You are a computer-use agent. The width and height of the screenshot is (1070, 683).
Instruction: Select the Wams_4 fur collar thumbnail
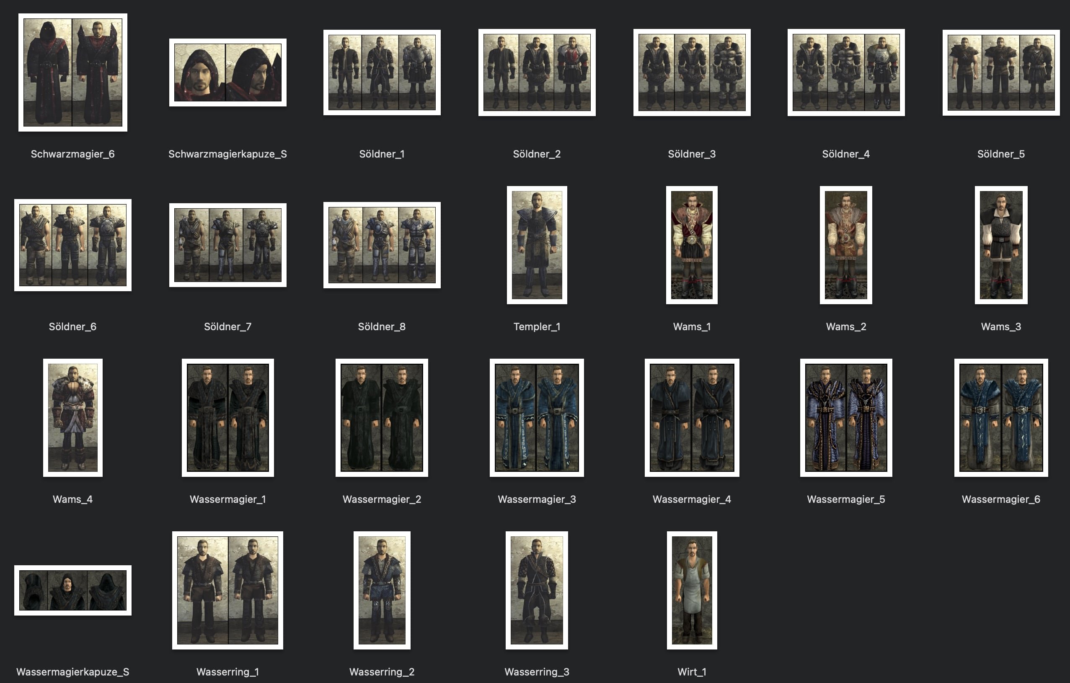click(x=72, y=417)
